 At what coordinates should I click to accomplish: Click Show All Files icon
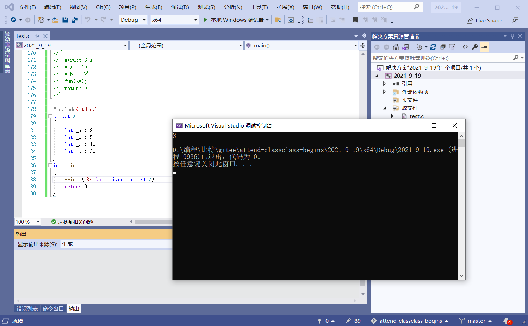pyautogui.click(x=453, y=47)
